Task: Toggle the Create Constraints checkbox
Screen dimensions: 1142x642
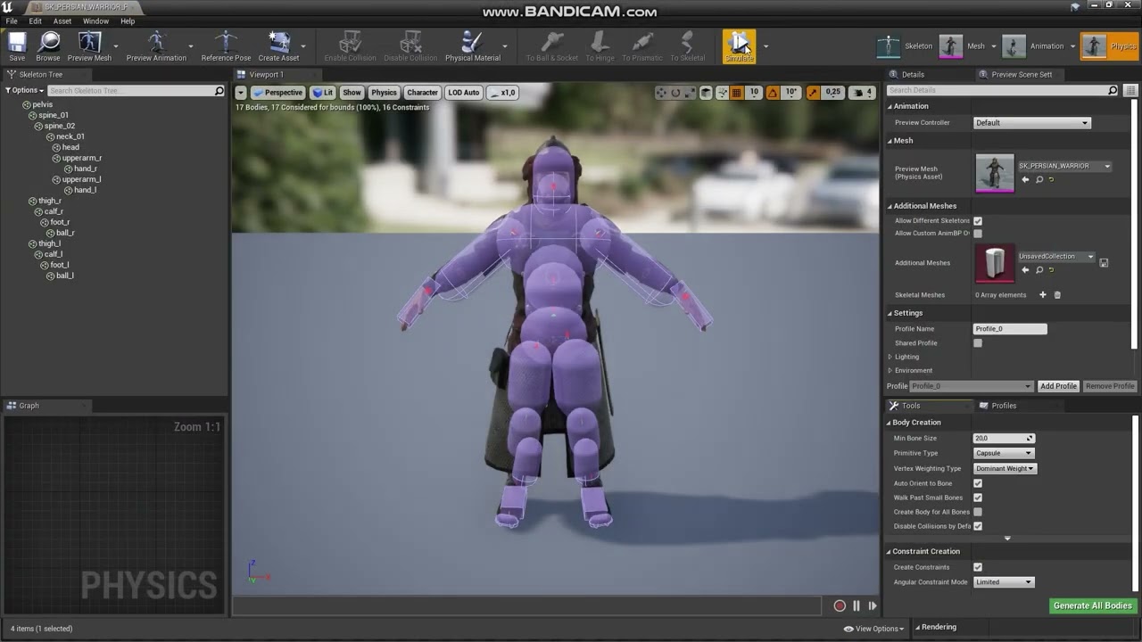Action: (978, 567)
